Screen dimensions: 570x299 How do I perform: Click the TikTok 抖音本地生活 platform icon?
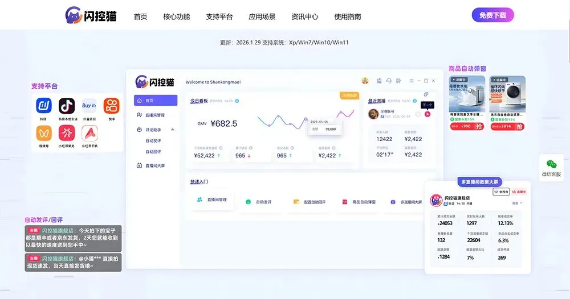67,106
